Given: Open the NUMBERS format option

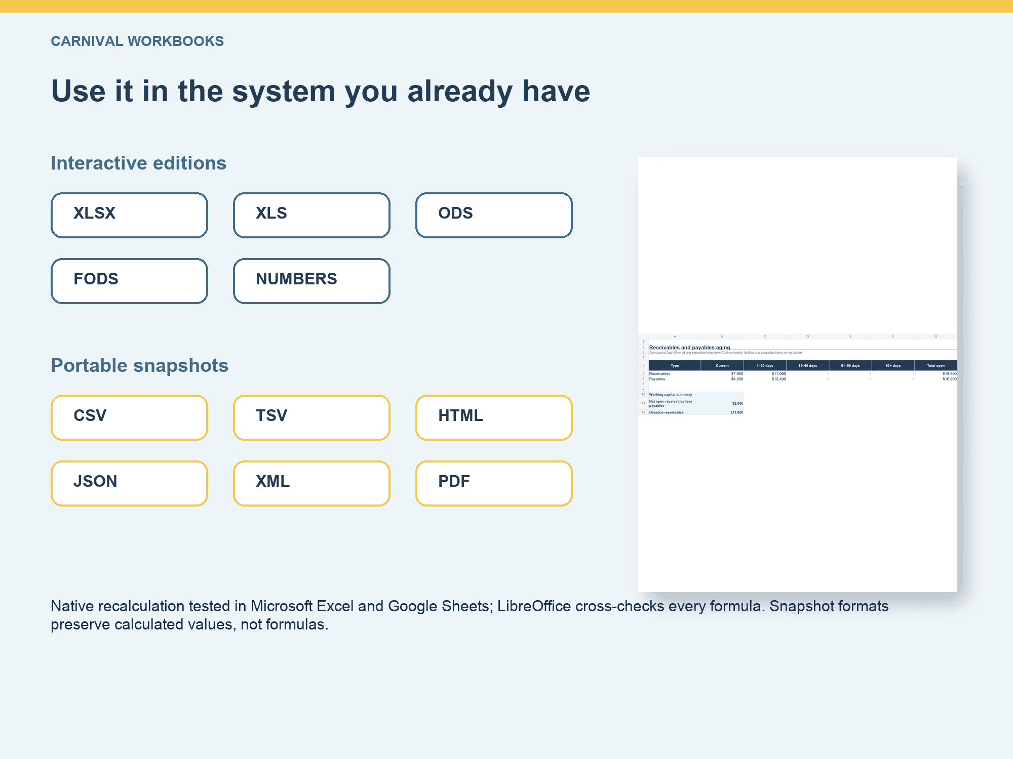Looking at the screenshot, I should pos(311,281).
